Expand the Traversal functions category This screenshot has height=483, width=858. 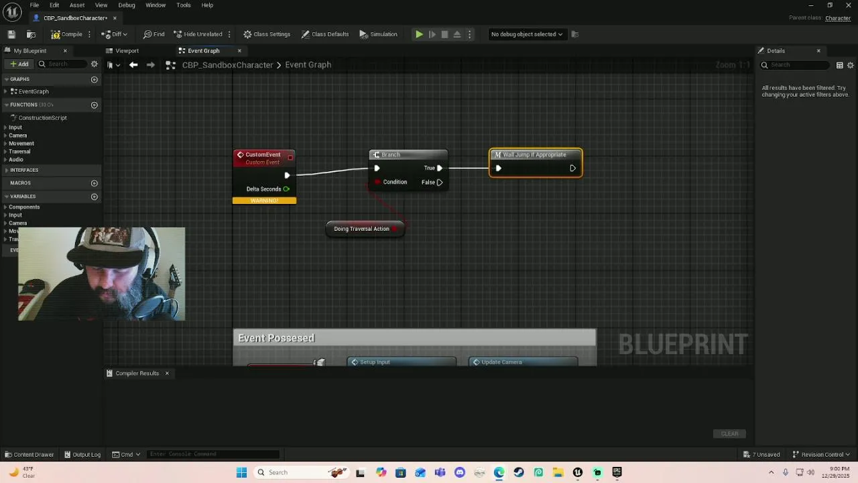[x=5, y=152]
